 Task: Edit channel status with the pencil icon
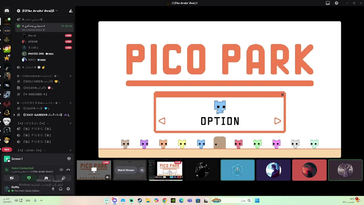pos(44,30)
